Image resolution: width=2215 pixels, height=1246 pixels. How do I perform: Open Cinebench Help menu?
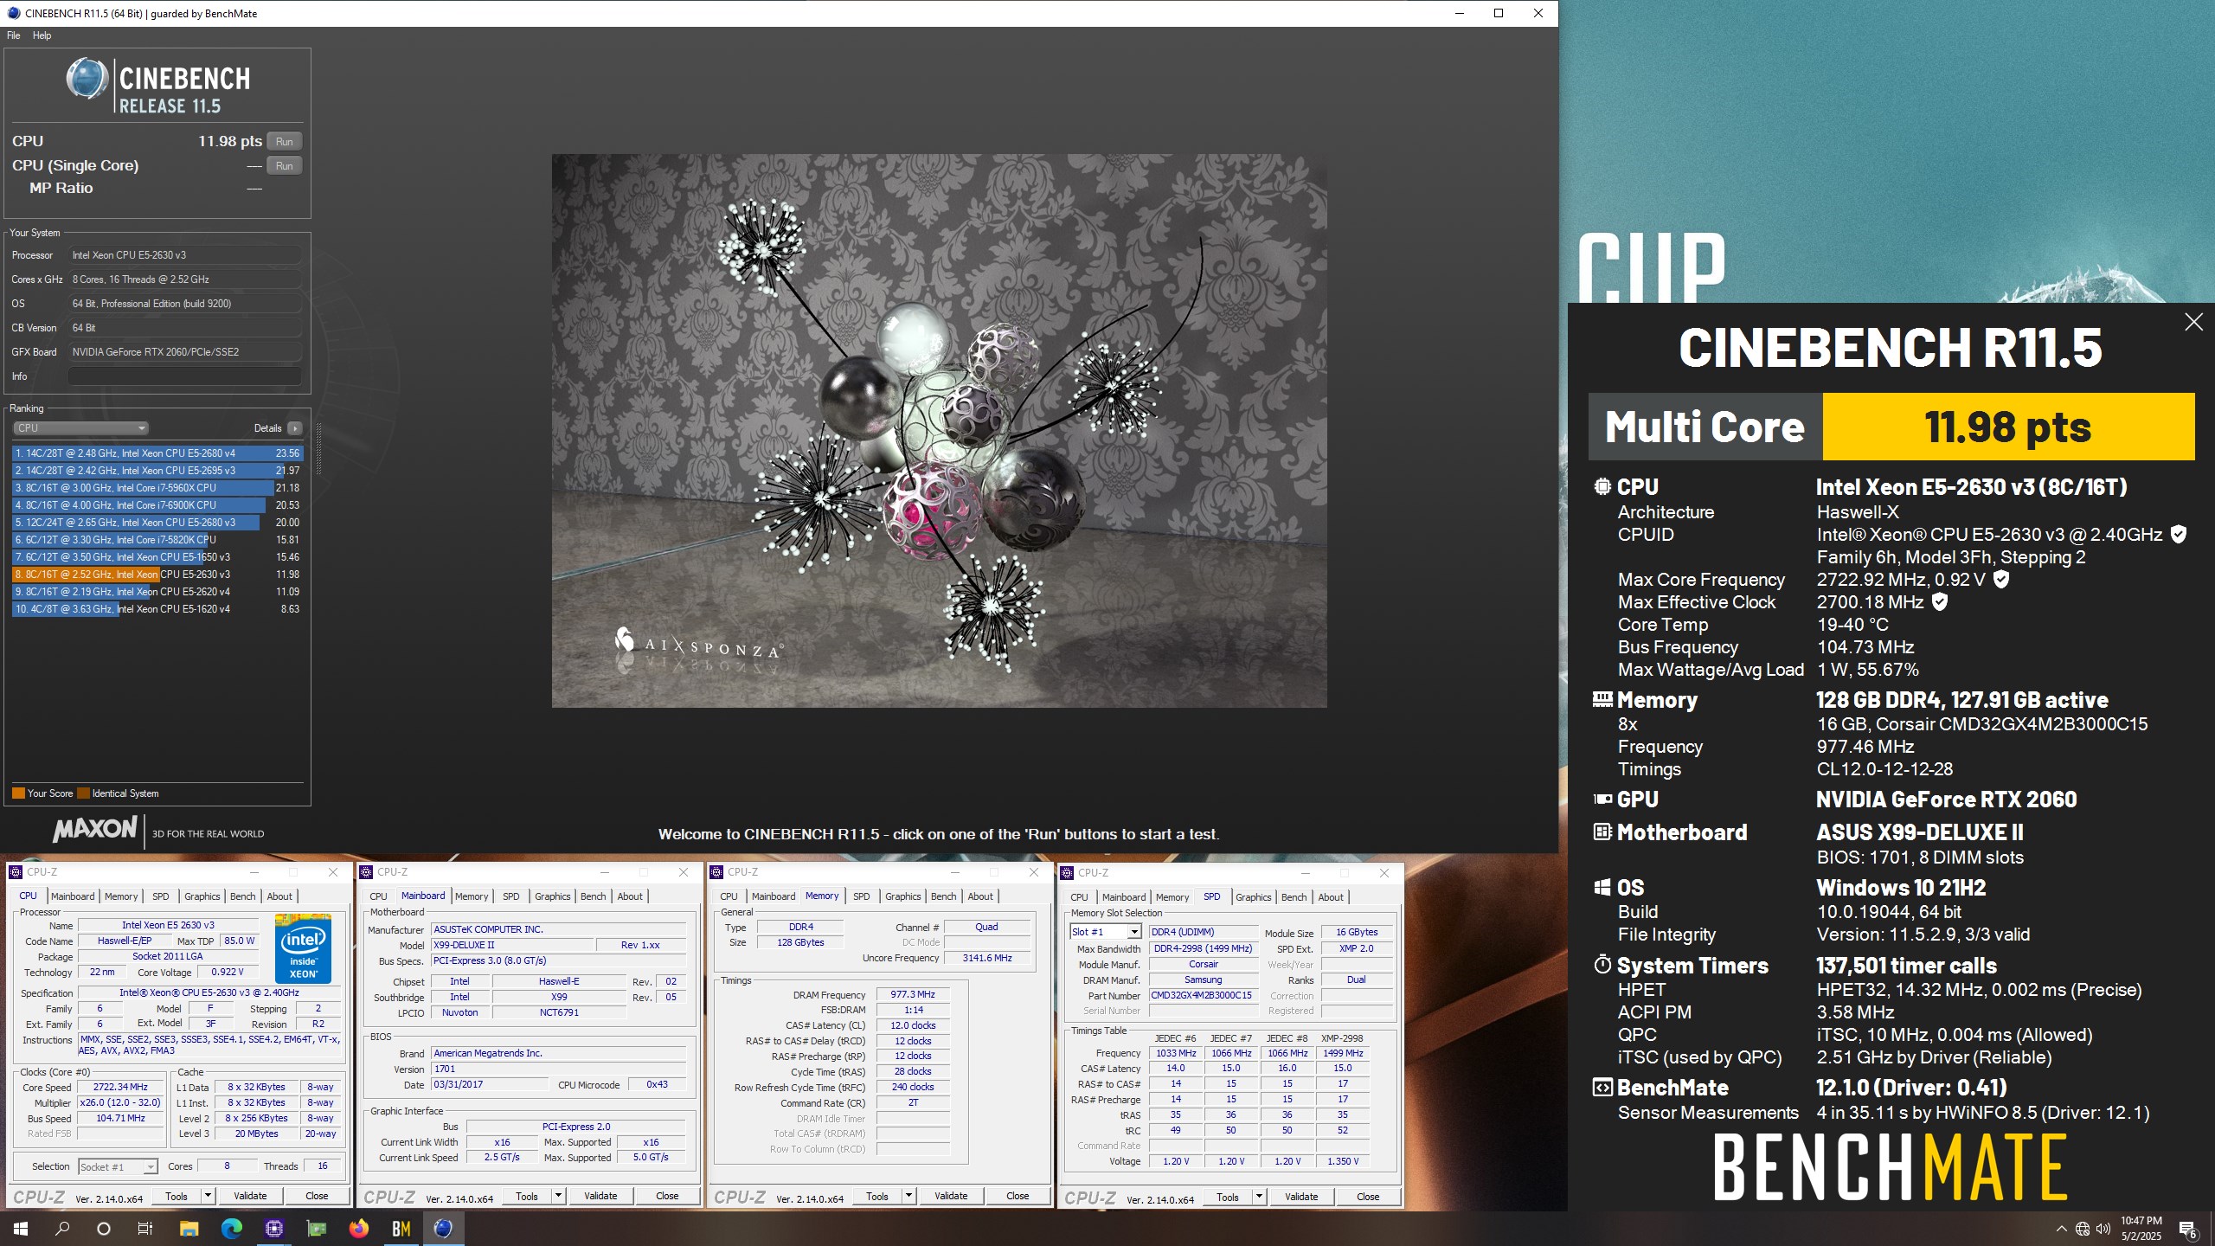[x=42, y=35]
